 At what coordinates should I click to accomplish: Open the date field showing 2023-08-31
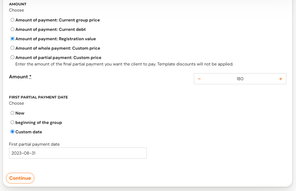pos(78,153)
